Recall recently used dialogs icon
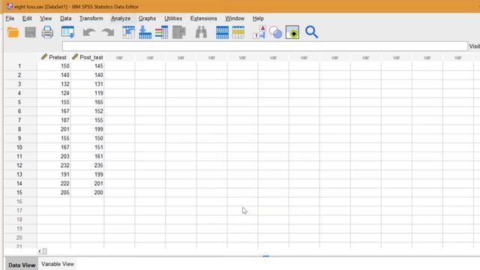The image size is (480, 270). pyautogui.click(x=67, y=32)
